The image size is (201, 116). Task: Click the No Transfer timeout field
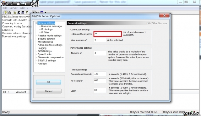100,80
